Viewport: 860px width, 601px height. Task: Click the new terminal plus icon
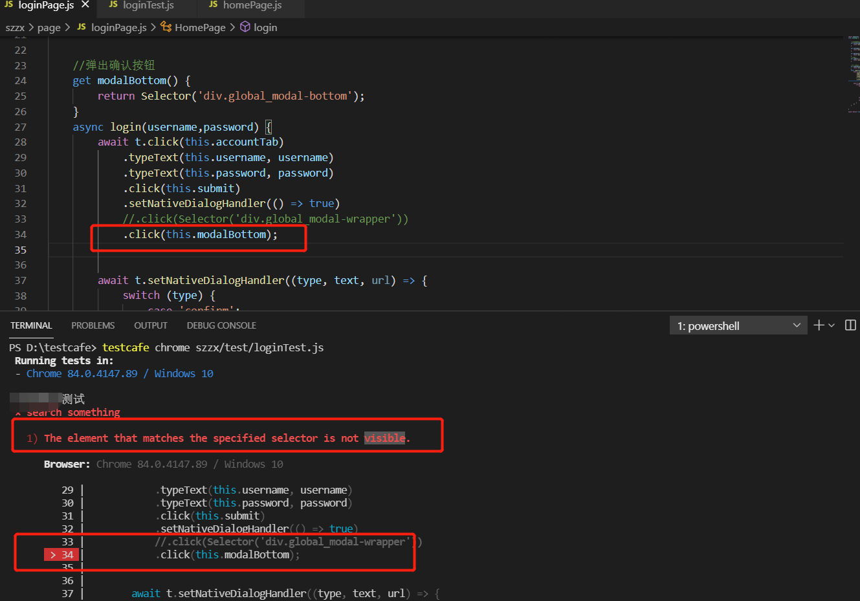point(819,325)
